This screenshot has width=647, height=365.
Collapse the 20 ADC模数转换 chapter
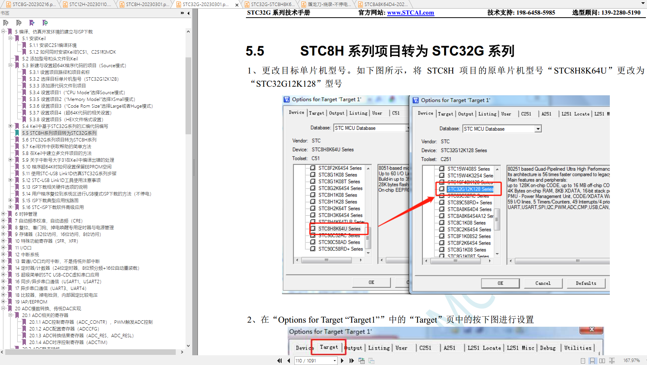[x=3, y=308]
